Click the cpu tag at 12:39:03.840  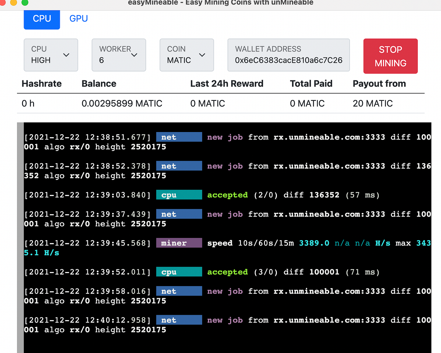[179, 195]
